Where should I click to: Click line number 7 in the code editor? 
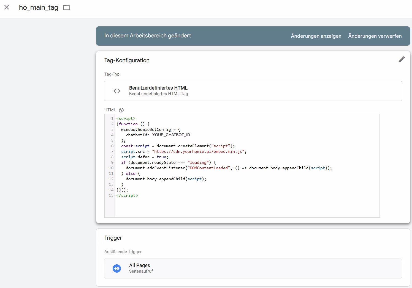click(x=112, y=151)
